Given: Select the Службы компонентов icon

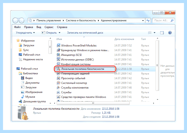Looking at the screenshot, I should (x=58, y=88).
